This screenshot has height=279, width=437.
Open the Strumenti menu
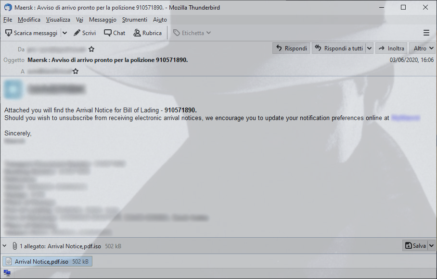click(135, 20)
